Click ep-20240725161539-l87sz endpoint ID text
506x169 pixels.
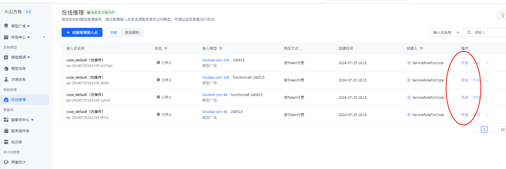(88, 117)
